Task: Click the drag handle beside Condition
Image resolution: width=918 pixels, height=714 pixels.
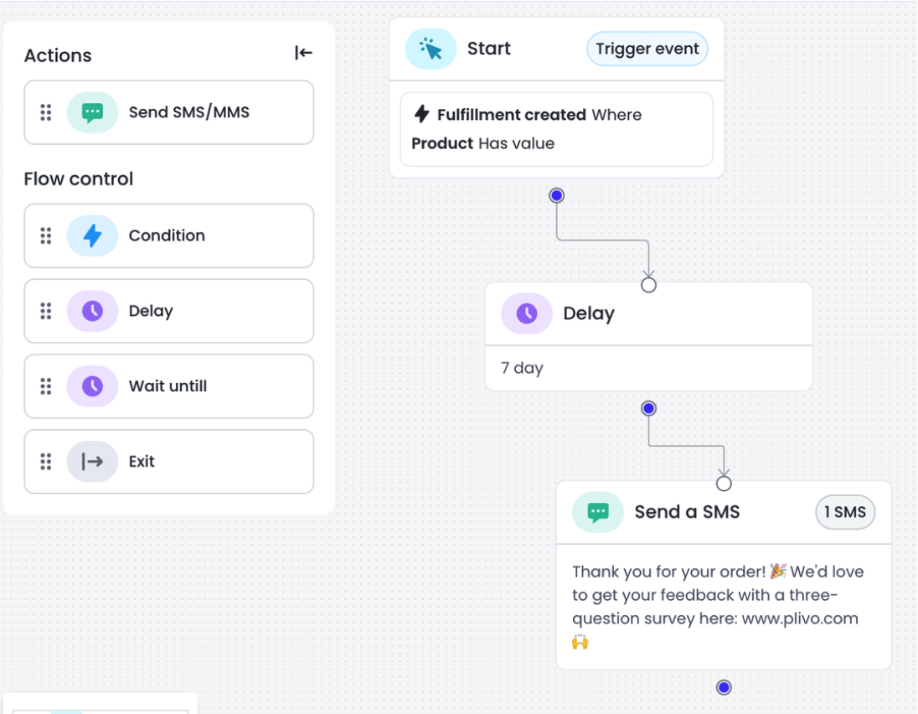Action: [x=46, y=235]
